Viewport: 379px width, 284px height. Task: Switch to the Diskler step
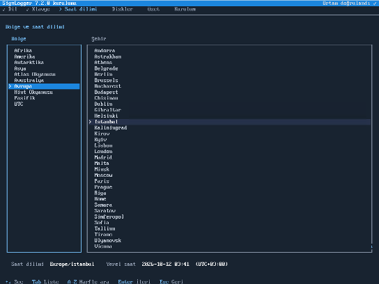click(x=123, y=9)
